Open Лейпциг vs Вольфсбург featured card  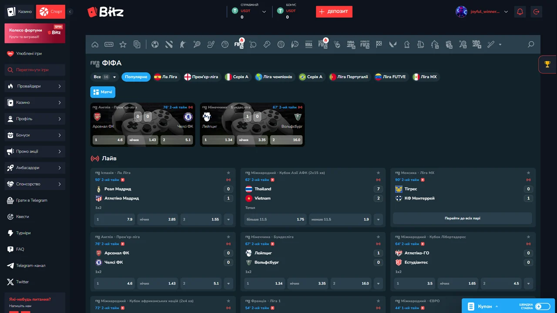pos(252,124)
